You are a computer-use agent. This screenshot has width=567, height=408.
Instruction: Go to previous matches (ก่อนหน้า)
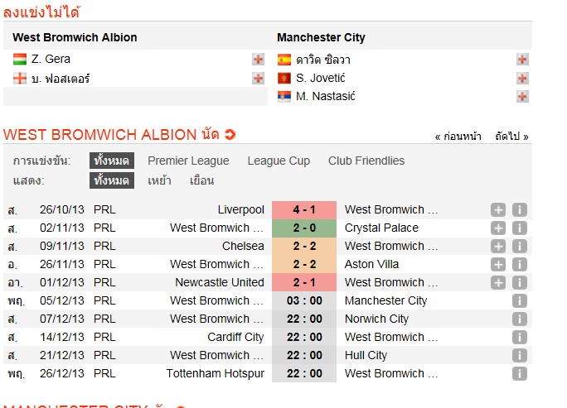[458, 137]
